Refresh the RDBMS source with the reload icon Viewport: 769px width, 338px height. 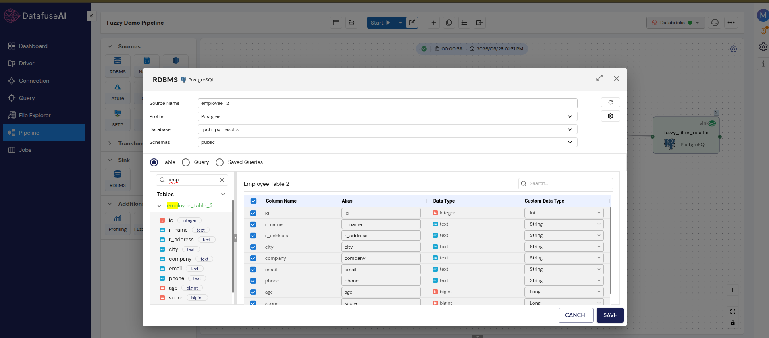pos(611,102)
